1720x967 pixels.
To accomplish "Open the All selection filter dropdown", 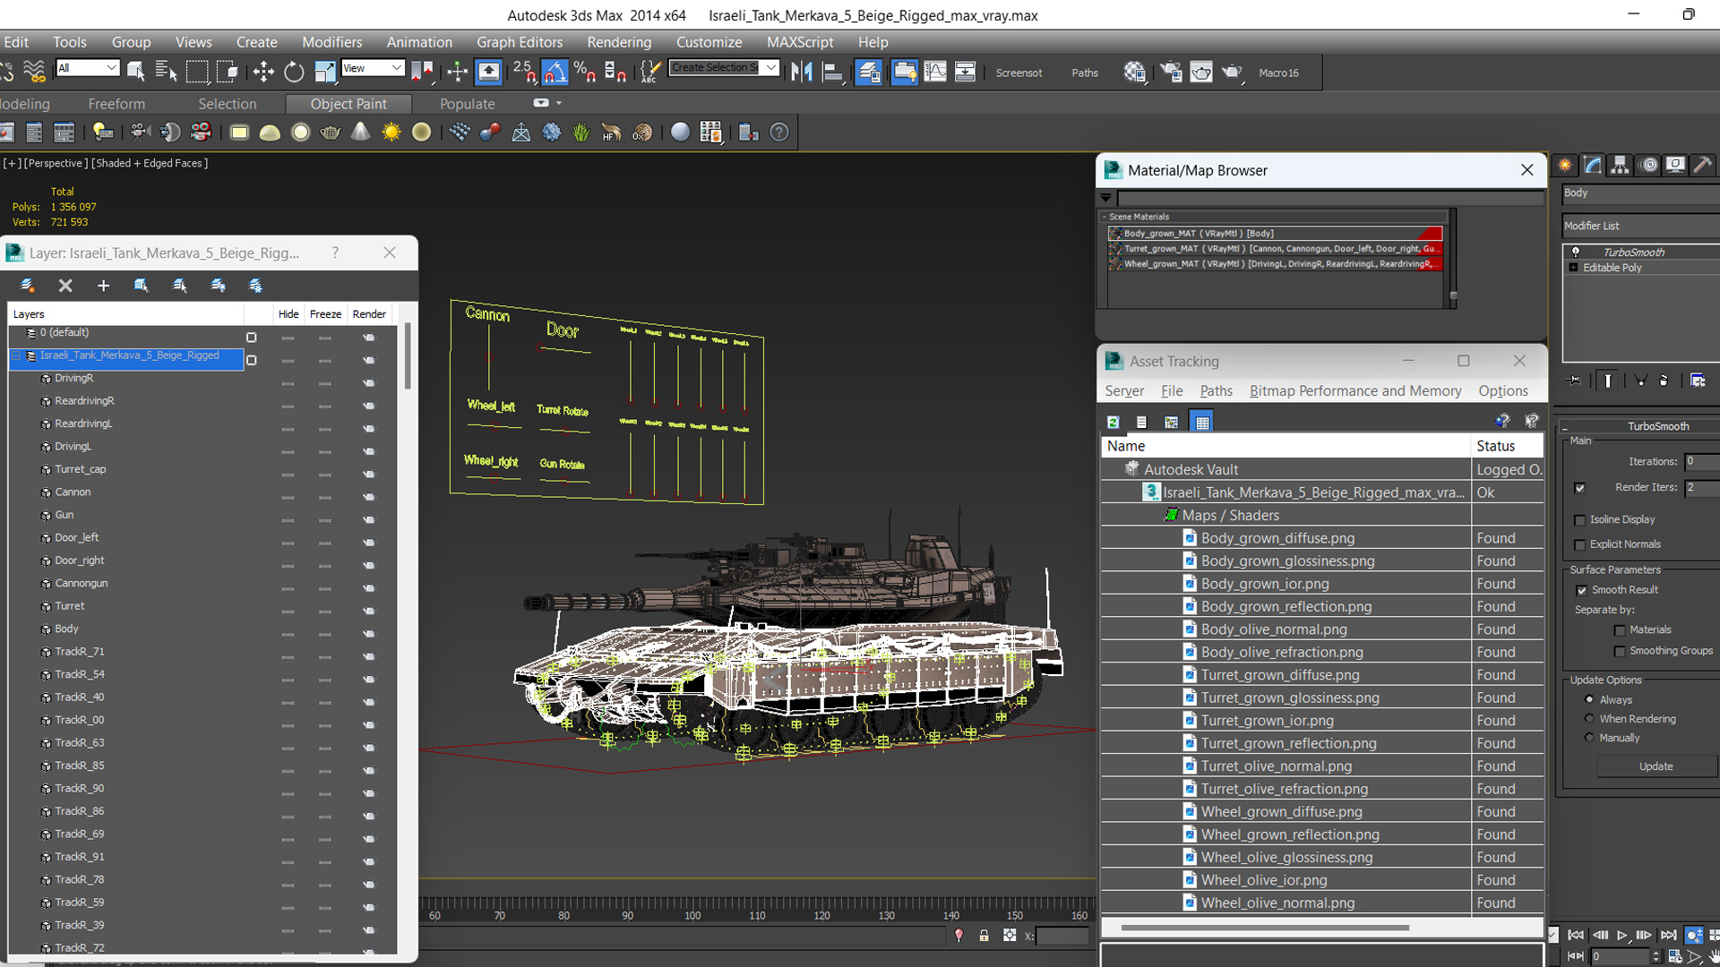I will tap(87, 68).
